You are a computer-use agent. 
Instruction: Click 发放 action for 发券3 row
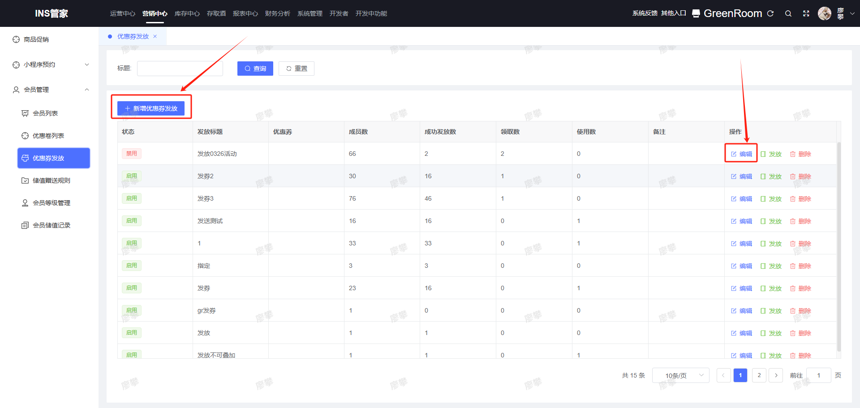(x=771, y=199)
